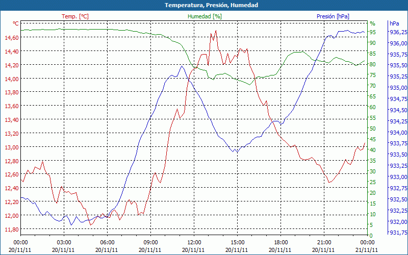Select the blue Presión [hPa] legend label
The image size is (408, 255).
[333, 16]
